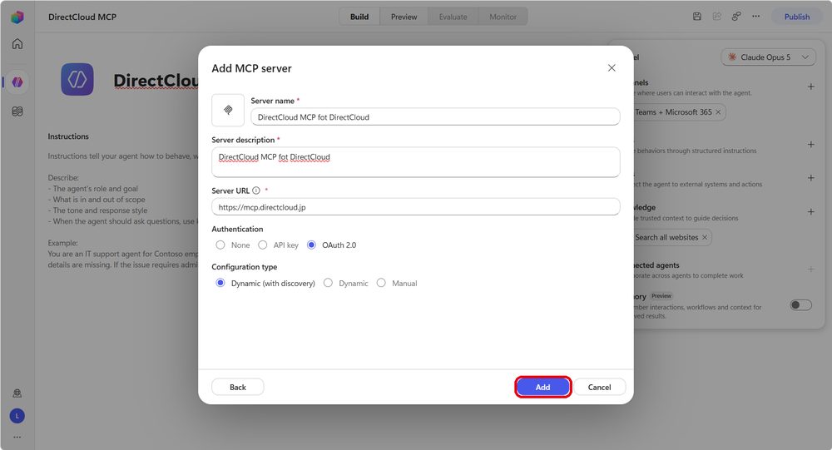Click the share link icon in the top toolbar
The height and width of the screenshot is (450, 832).
pos(736,17)
